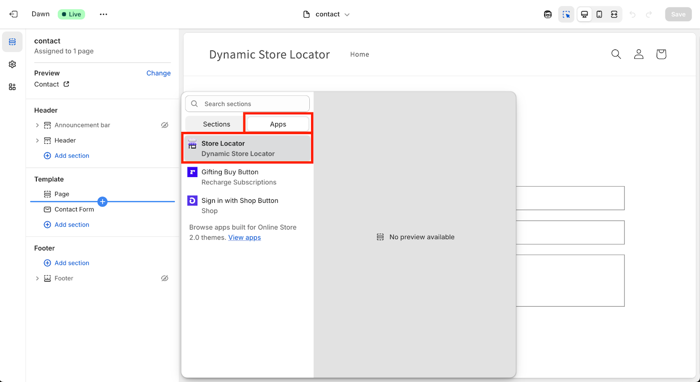Open the contact template dropdown
The width and height of the screenshot is (700, 382).
[x=327, y=14]
